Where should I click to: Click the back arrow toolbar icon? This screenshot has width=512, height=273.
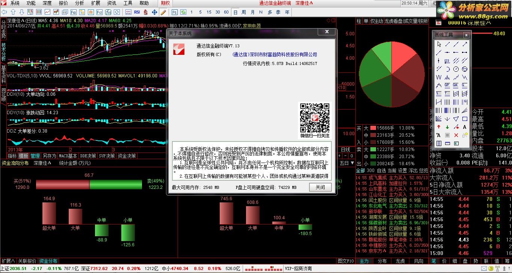(4, 12)
